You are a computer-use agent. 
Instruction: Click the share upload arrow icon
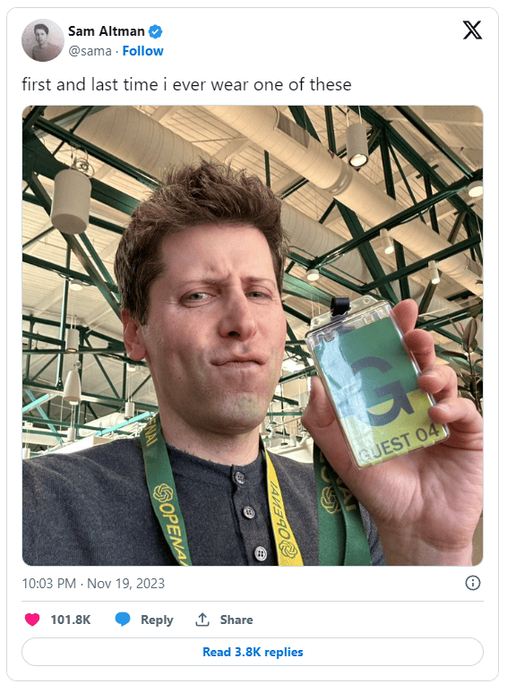pos(202,620)
